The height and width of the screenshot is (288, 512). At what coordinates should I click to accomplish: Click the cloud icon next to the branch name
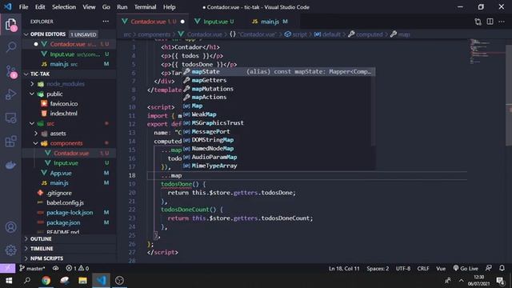pyautogui.click(x=55, y=269)
